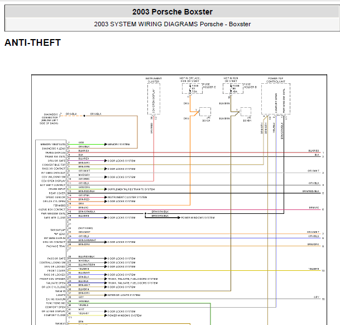
Task: Click the DIAGNOSIS CONNECTOR label
Action: click(x=49, y=119)
